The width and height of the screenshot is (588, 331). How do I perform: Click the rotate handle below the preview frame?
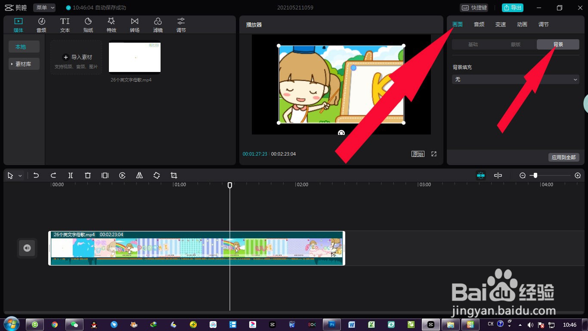pyautogui.click(x=341, y=133)
